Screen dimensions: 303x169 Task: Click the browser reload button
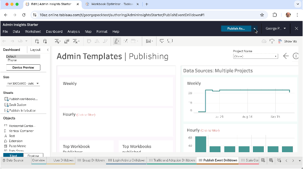coord(24,15)
